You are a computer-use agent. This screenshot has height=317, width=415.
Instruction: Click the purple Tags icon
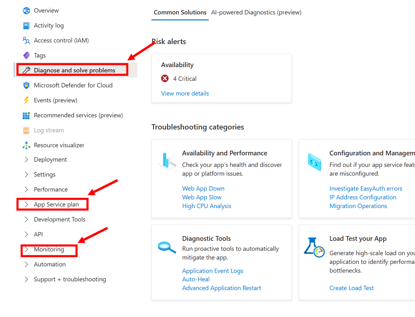[x=26, y=56]
